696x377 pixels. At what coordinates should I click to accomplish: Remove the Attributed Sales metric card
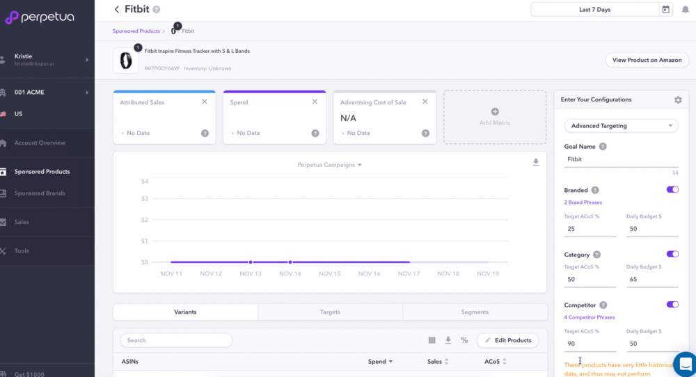[205, 102]
